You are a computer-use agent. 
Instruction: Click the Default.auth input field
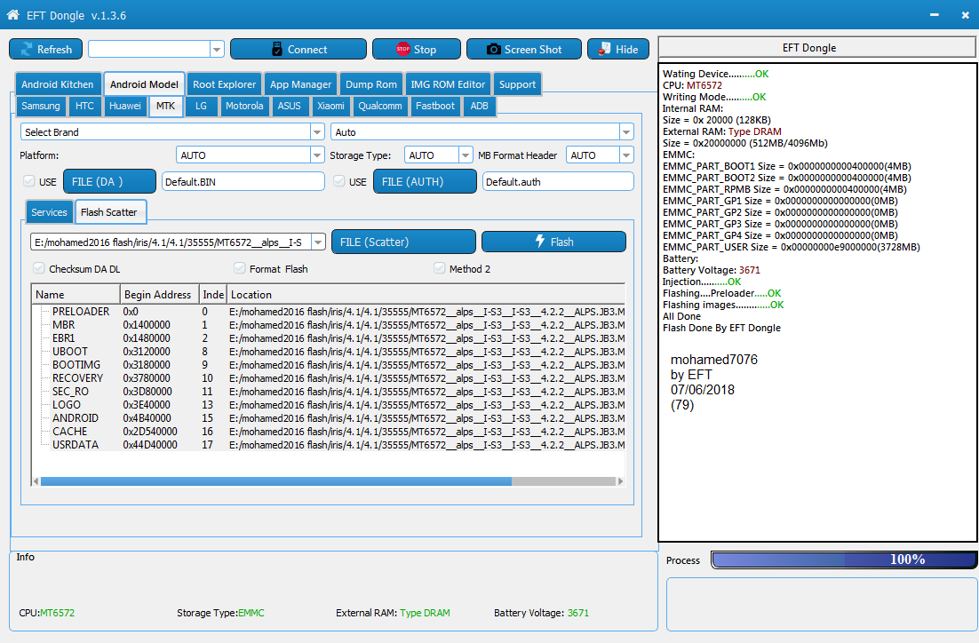pos(558,182)
